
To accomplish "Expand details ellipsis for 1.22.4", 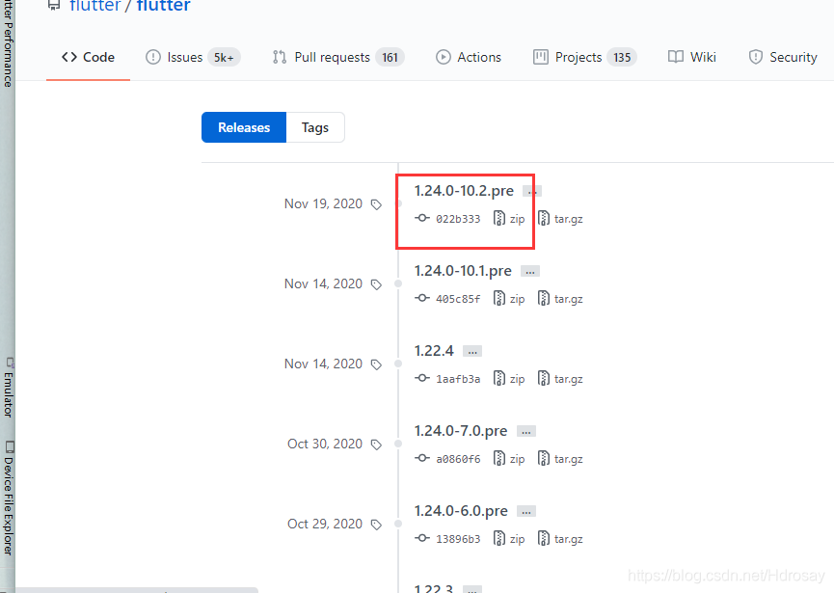I will [x=472, y=351].
